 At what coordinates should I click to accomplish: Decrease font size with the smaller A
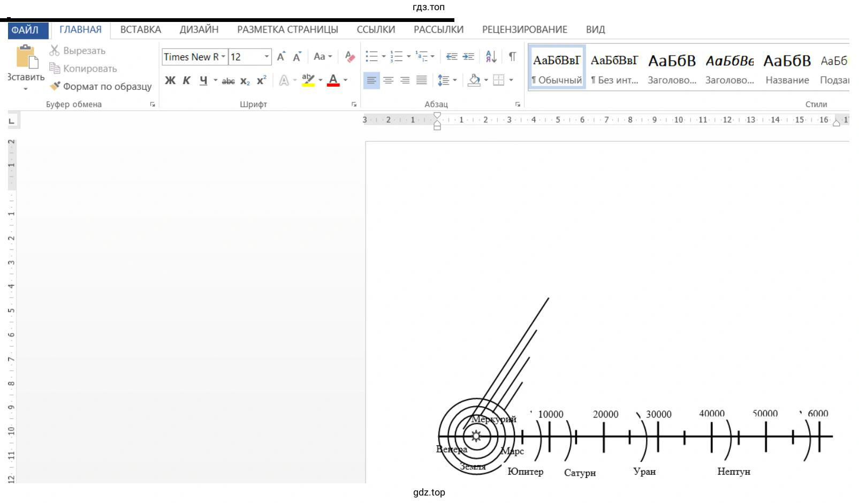click(x=297, y=57)
